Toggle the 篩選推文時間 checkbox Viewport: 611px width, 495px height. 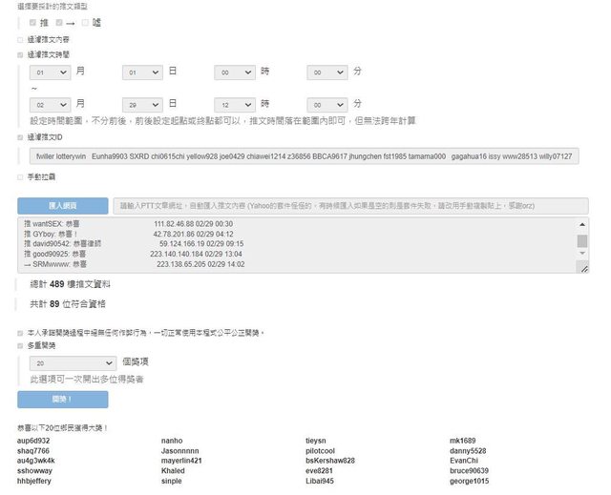pyautogui.click(x=21, y=55)
